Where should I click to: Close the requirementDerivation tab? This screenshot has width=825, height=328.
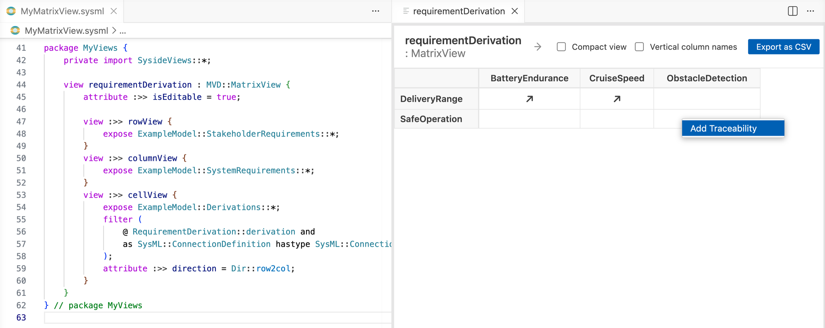click(515, 11)
